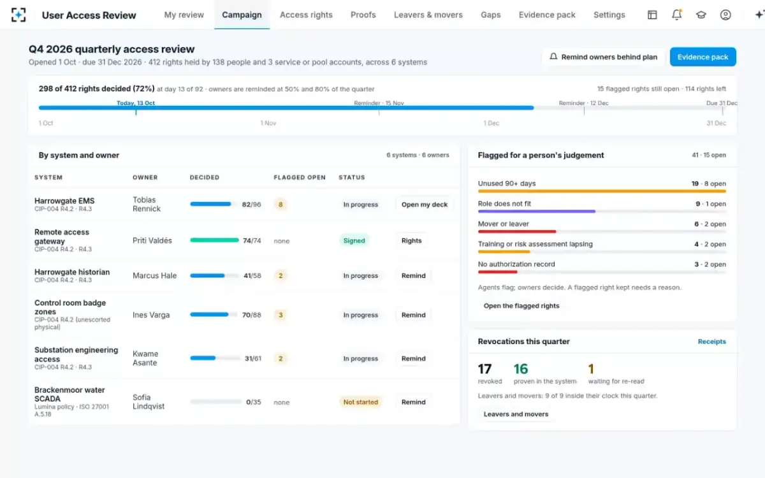Click Training or risk assessment lapsing row
The height and width of the screenshot is (478, 765).
pyautogui.click(x=602, y=247)
